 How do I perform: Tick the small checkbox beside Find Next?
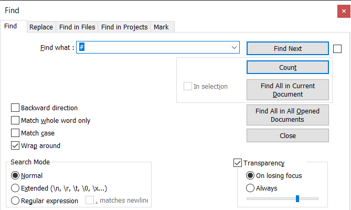337,49
